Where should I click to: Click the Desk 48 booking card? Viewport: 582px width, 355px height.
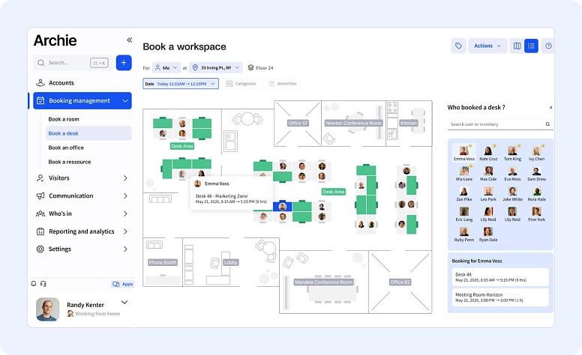[500, 277]
